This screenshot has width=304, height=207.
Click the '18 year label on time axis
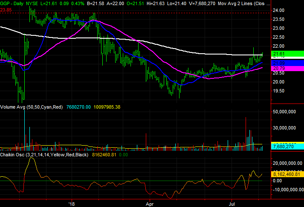point(72,204)
